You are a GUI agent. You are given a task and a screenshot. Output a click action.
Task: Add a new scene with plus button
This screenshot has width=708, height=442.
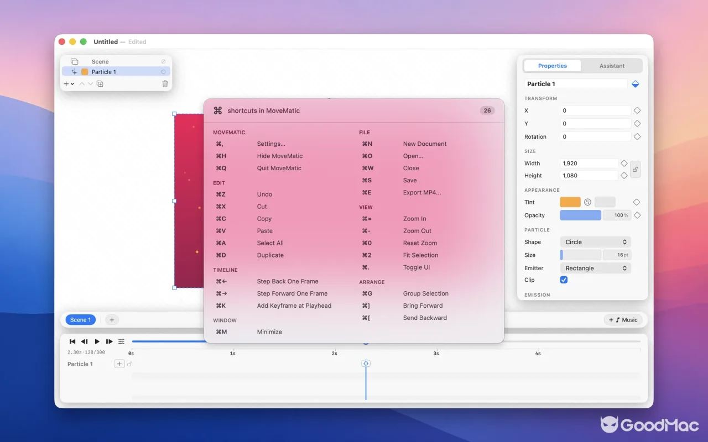(111, 320)
